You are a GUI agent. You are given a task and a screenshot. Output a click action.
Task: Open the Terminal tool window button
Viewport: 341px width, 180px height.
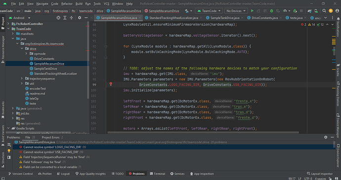(158, 174)
